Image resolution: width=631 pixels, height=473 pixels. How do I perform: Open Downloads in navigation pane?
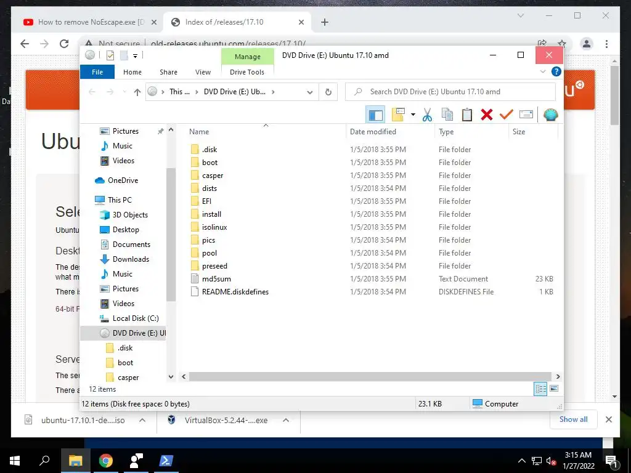(131, 259)
